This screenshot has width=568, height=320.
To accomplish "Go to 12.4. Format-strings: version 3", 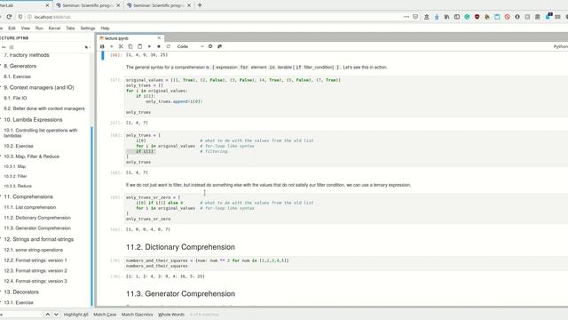I will (35, 281).
